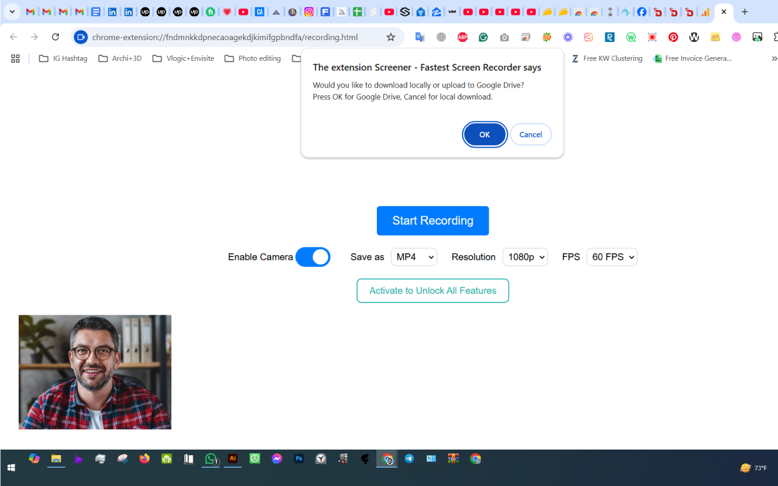Viewport: 778px width, 486px height.
Task: Open the Google Translate extension
Action: (x=420, y=37)
